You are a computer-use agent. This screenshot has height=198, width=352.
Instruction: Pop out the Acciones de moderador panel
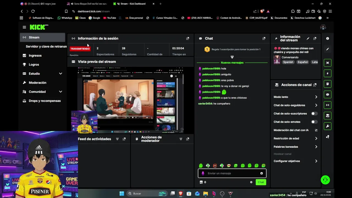tap(188, 139)
